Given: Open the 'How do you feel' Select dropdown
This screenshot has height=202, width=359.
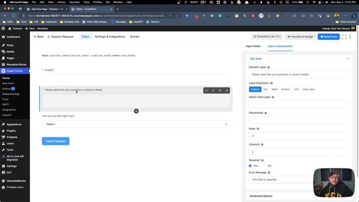Looking at the screenshot, I should click(136, 125).
